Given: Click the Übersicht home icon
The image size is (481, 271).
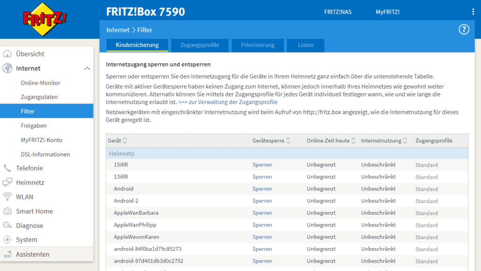Looking at the screenshot, I should [8, 54].
